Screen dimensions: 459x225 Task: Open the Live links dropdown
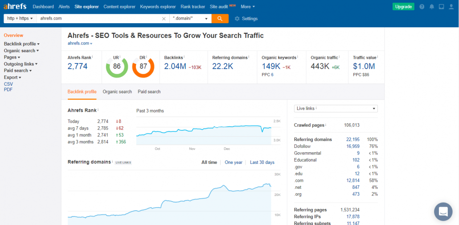336,108
